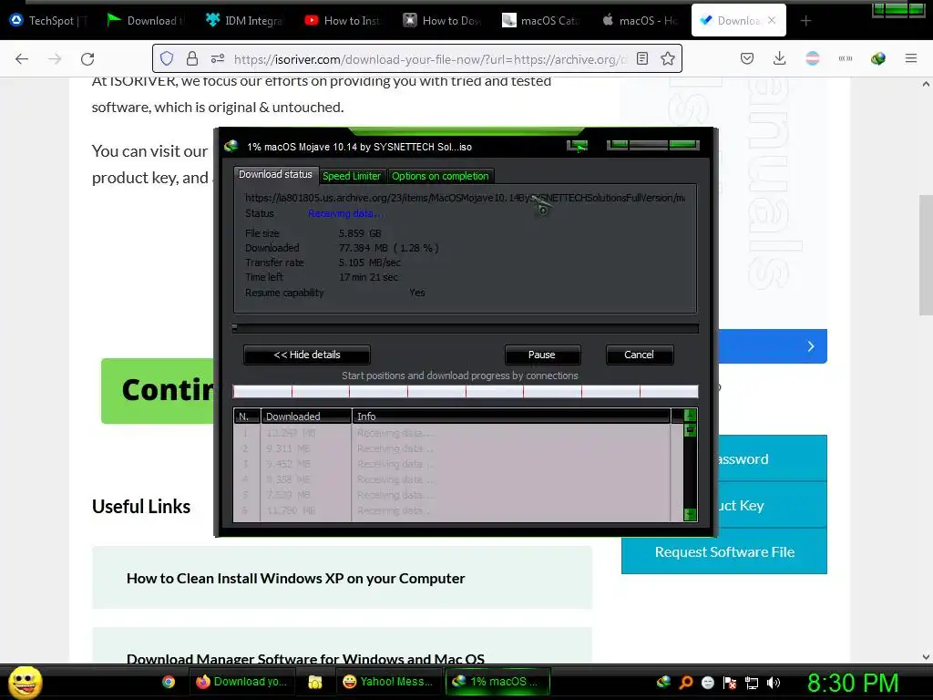Click the smiley Start button on taskbar
Image resolution: width=933 pixels, height=700 pixels.
pyautogui.click(x=25, y=682)
